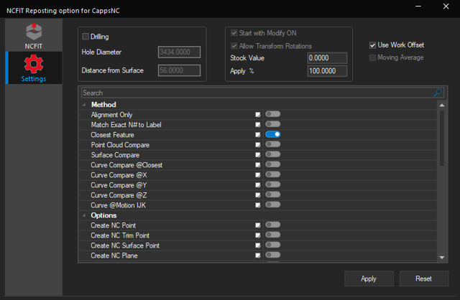460x300 pixels.
Task: Click the note icon beside Closest Feature
Action: [257, 135]
